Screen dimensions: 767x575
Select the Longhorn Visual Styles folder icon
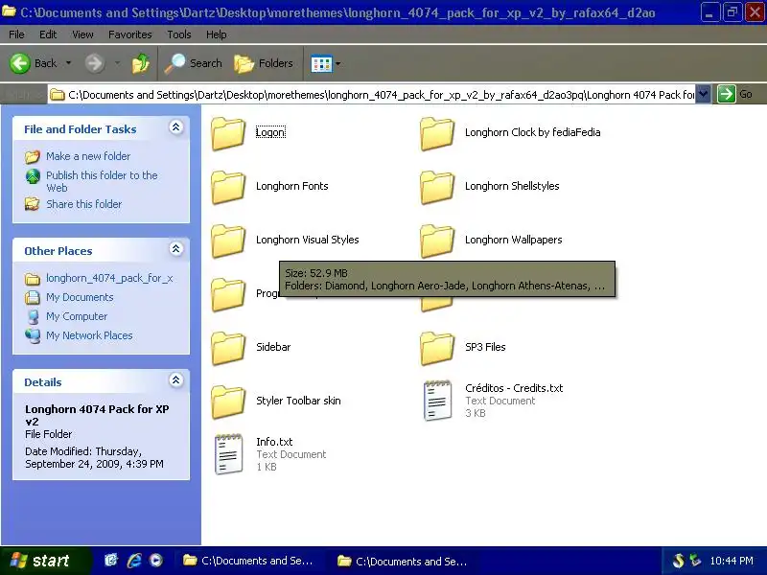coord(228,241)
